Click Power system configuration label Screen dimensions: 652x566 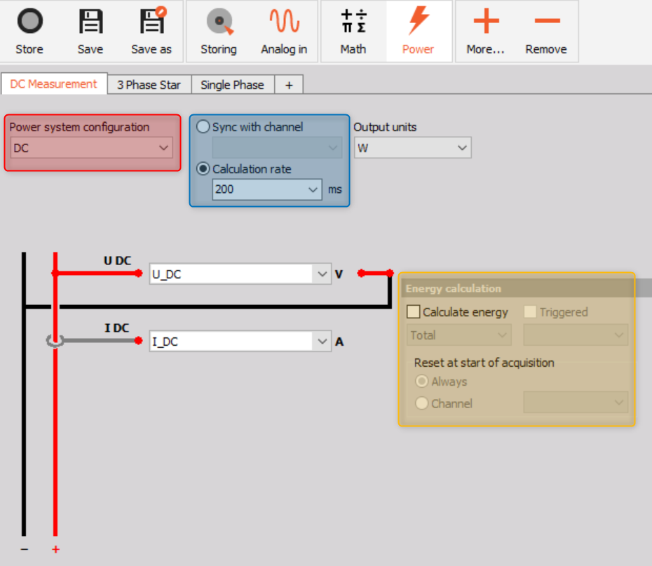click(79, 127)
